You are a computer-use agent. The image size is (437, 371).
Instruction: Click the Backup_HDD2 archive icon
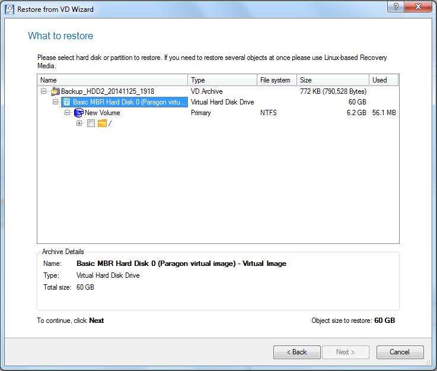pyautogui.click(x=55, y=91)
